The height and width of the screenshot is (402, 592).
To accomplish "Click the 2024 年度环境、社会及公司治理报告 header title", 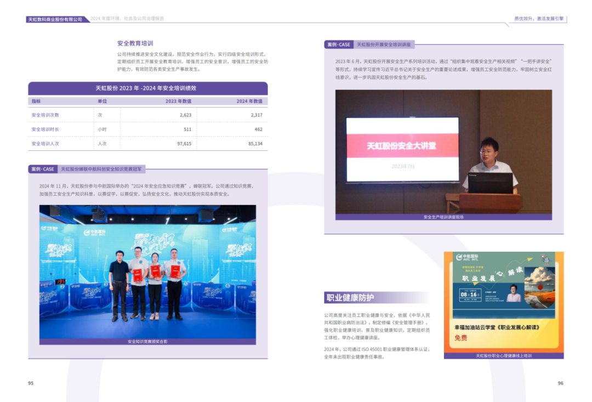I will (x=127, y=19).
